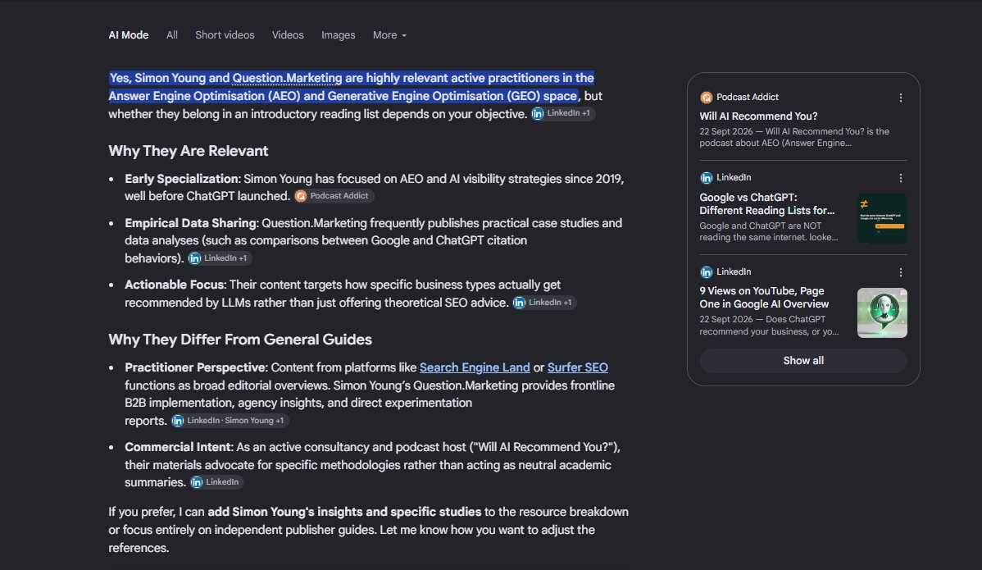Click the add Simon Young's insights bold text

(x=344, y=513)
